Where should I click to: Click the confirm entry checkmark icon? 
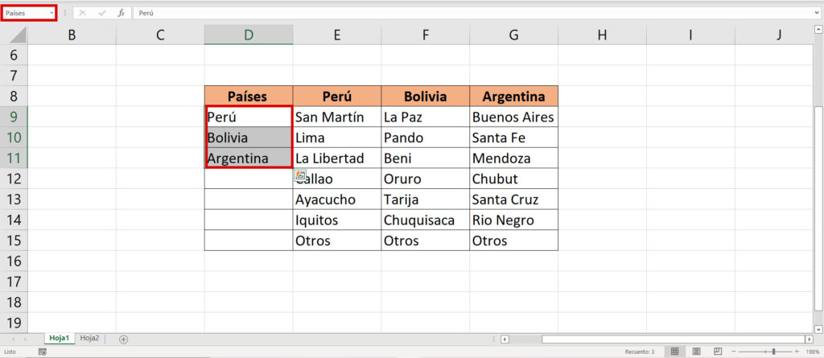tap(101, 14)
